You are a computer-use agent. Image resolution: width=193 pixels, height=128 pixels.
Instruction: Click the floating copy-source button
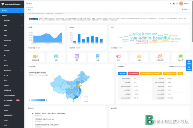[189, 68]
